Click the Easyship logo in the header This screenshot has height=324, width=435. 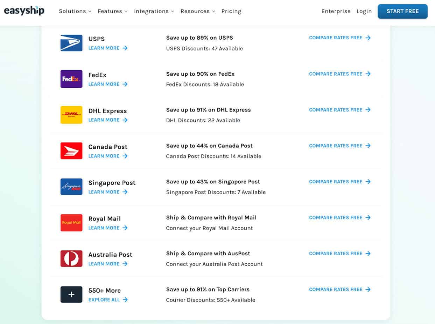pos(24,11)
